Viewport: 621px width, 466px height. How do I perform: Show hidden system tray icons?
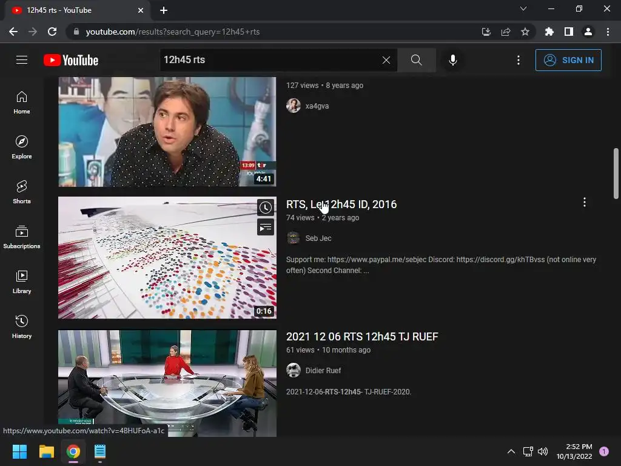pos(511,451)
